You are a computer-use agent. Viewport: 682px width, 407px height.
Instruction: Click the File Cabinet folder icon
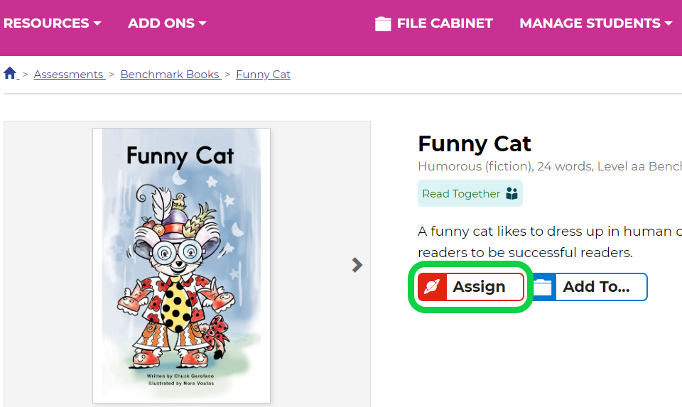[383, 23]
